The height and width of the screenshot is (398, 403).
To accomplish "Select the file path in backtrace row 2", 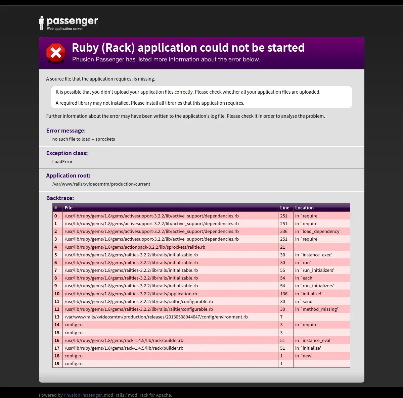I will [152, 231].
